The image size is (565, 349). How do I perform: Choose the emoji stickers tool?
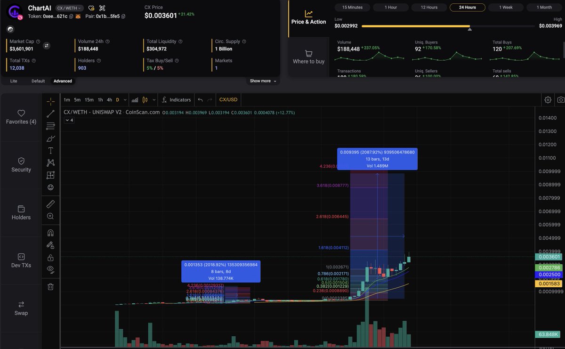click(x=51, y=187)
